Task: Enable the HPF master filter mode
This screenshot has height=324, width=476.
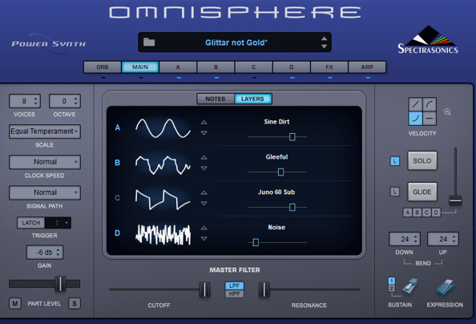Action: [x=234, y=294]
